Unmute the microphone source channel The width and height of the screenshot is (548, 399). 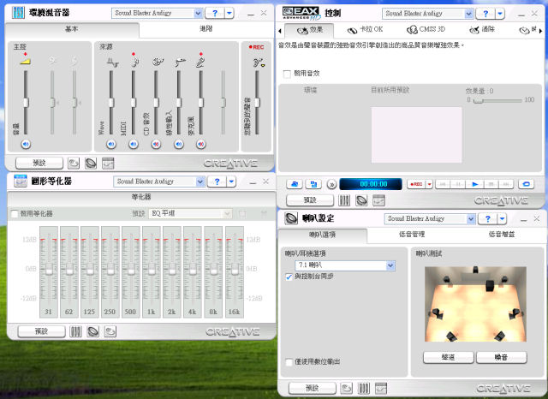click(x=200, y=144)
